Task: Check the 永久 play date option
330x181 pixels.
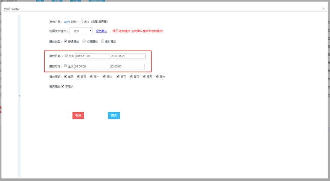Action: coord(66,56)
